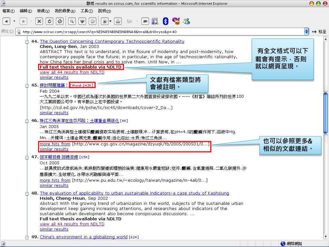Image resolution: width=329 pixels, height=247 pixels.
Task: Click the page icon in the status bar
Action: (x=3, y=244)
